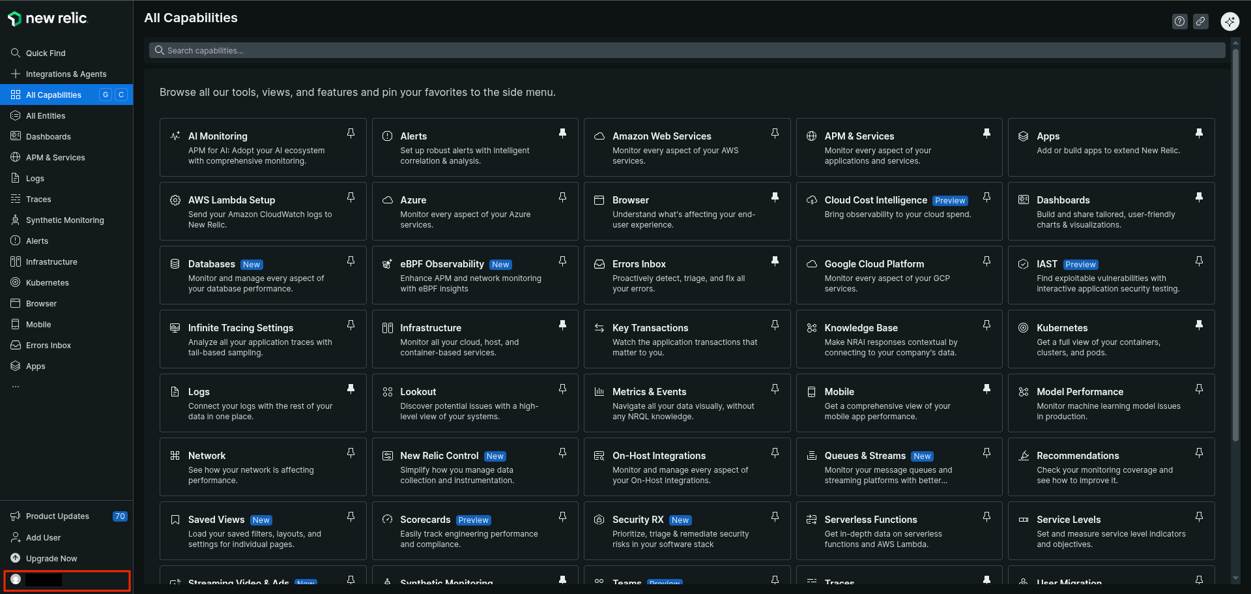Expand sidebar more items ellipsis

point(16,387)
